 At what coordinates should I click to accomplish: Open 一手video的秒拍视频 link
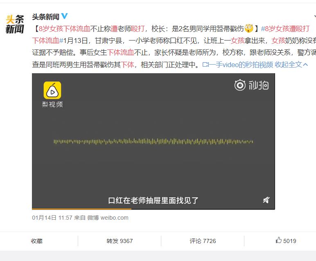pos(241,65)
